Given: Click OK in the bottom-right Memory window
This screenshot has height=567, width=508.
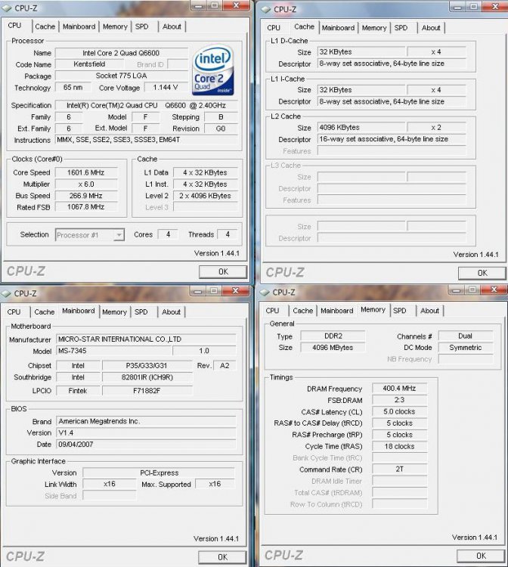Looking at the screenshot, I should [481, 556].
